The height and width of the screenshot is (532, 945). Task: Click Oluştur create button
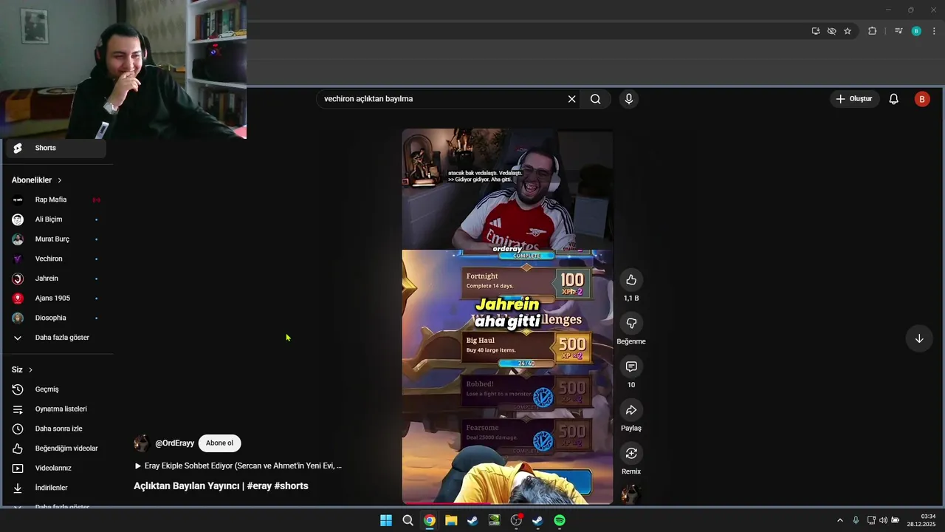pyautogui.click(x=854, y=99)
